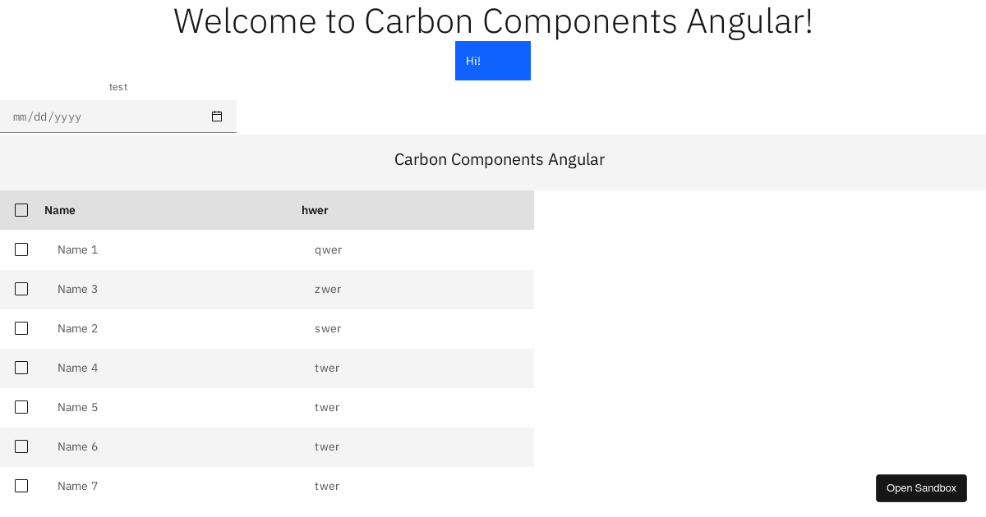The image size is (986, 517).
Task: Click the cell containing qwer
Action: pyautogui.click(x=329, y=249)
